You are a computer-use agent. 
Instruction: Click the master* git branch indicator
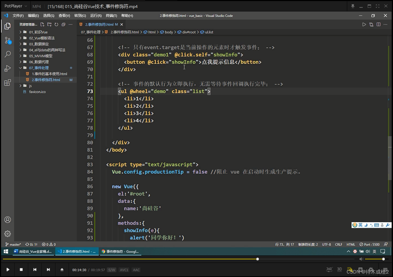tap(13, 244)
